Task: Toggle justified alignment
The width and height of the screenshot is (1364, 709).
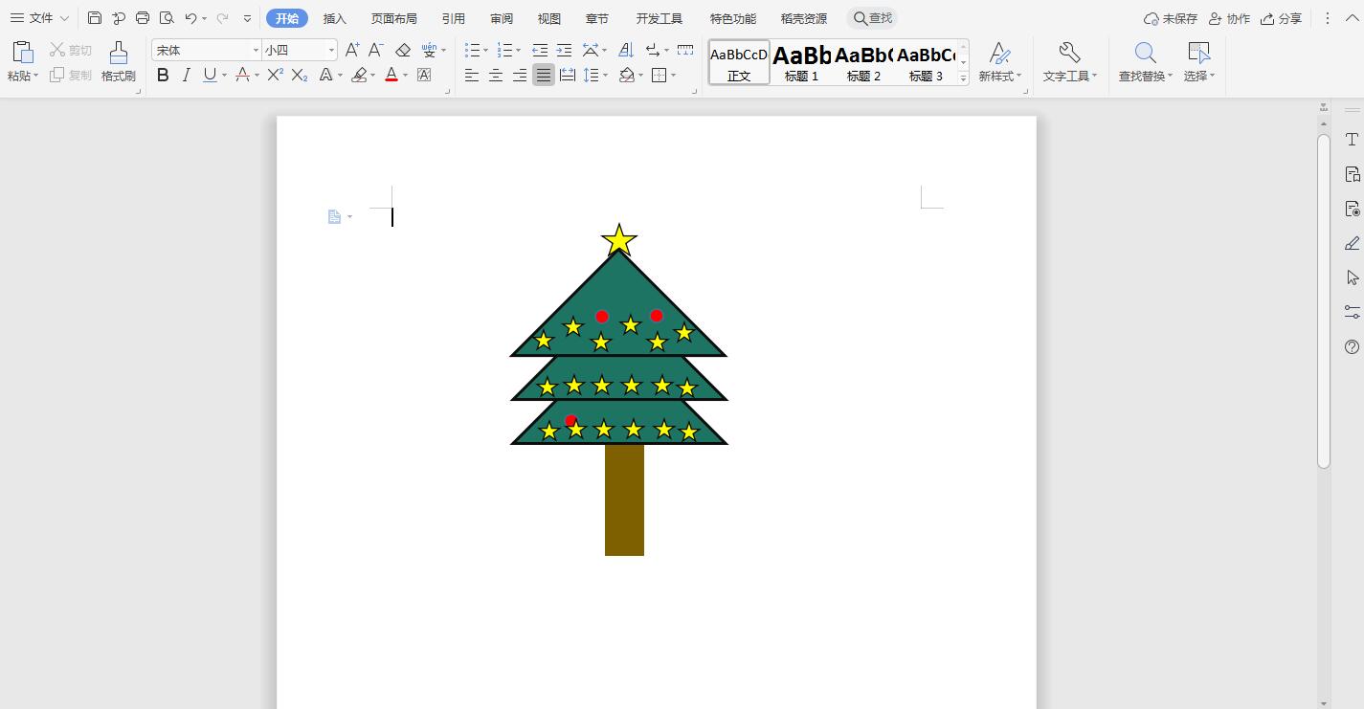Action: click(544, 75)
